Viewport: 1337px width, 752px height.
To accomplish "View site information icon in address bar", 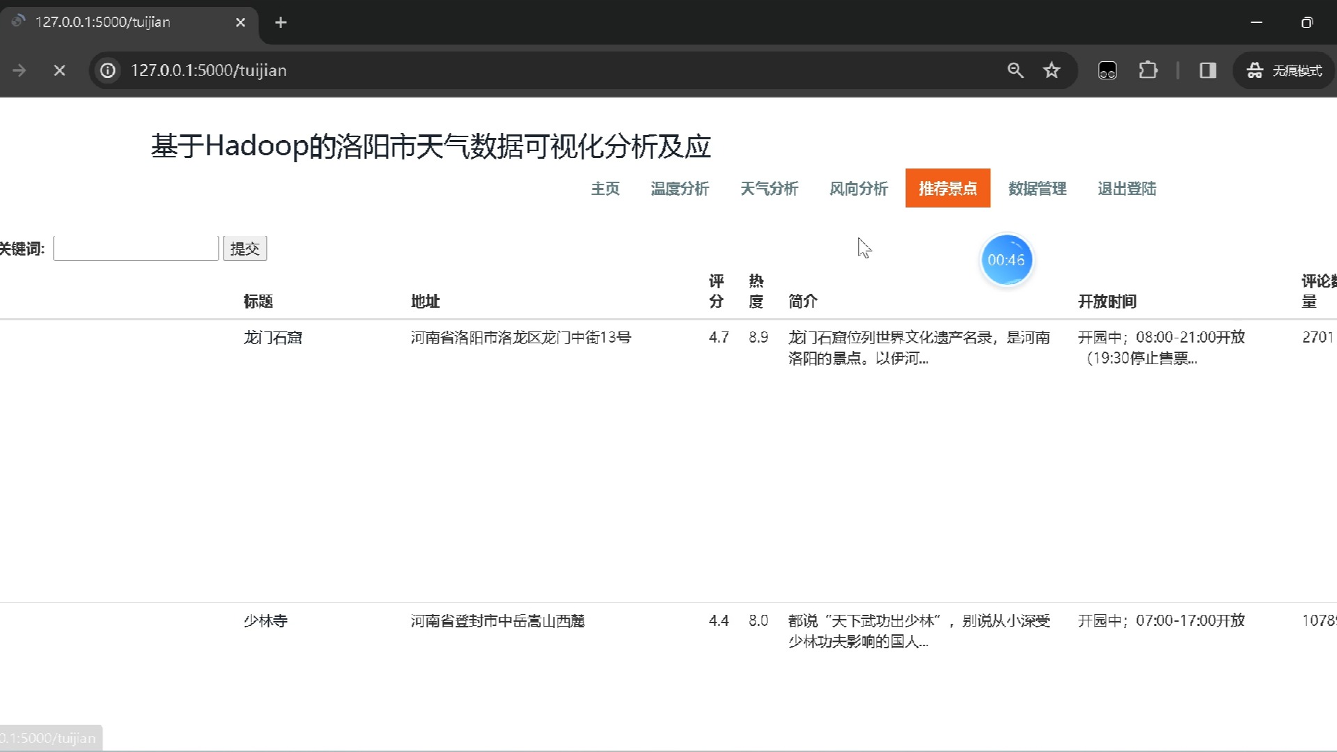I will pyautogui.click(x=108, y=70).
